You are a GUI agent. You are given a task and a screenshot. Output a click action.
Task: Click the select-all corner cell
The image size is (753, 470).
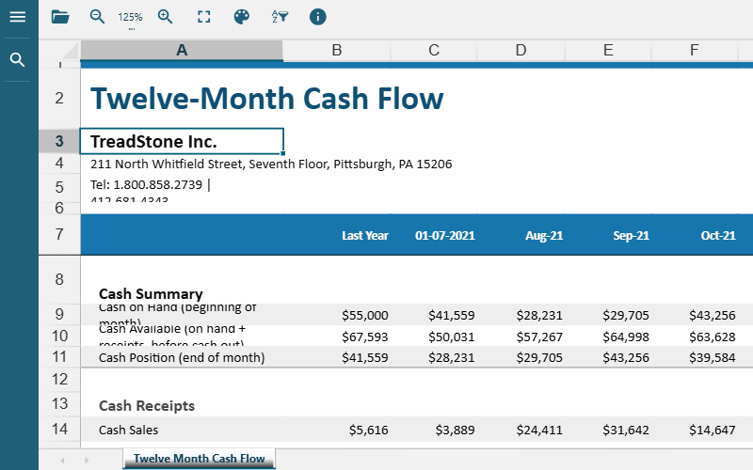coord(59,51)
